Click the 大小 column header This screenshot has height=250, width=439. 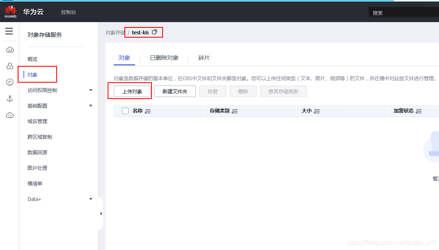click(307, 111)
